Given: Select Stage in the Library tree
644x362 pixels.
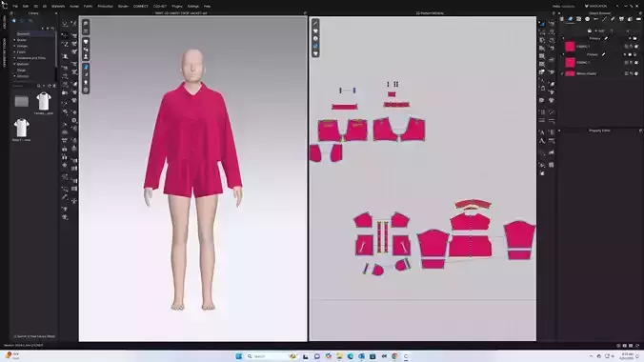Looking at the screenshot, I should 21,70.
